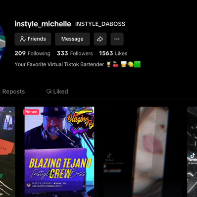The width and height of the screenshot is (197, 197).
Task: Click the Virtual Tiktok Bartender bio text
Action: tap(78, 64)
